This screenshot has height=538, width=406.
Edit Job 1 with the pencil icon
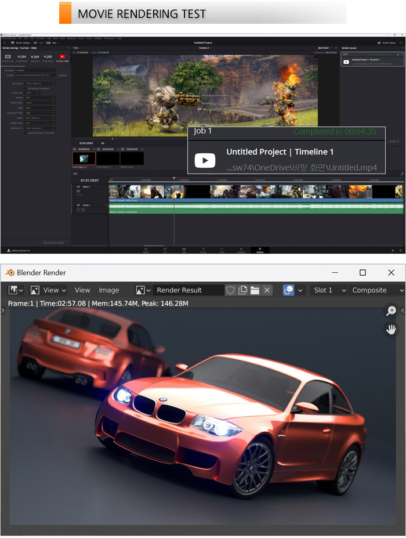[398, 55]
